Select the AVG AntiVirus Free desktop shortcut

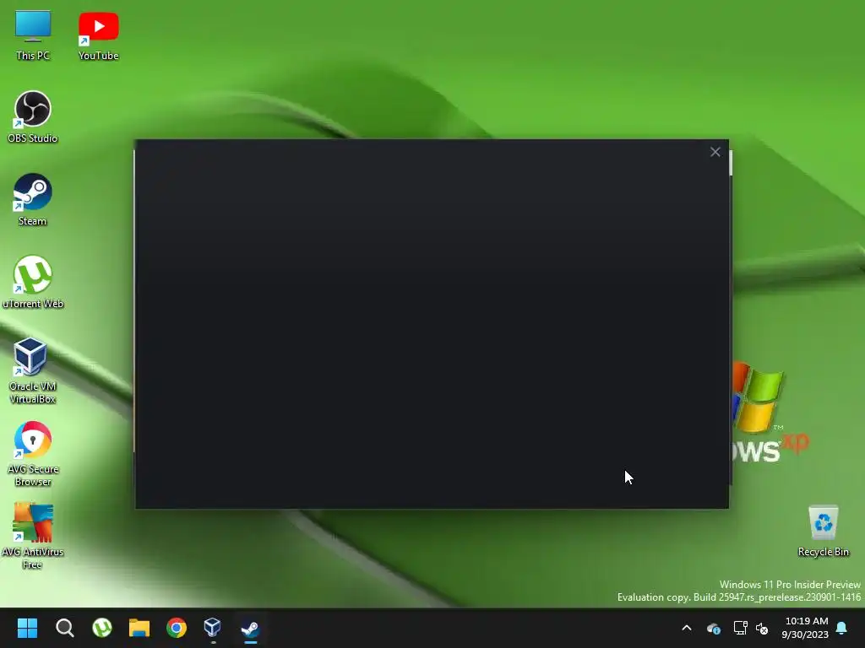click(x=33, y=536)
